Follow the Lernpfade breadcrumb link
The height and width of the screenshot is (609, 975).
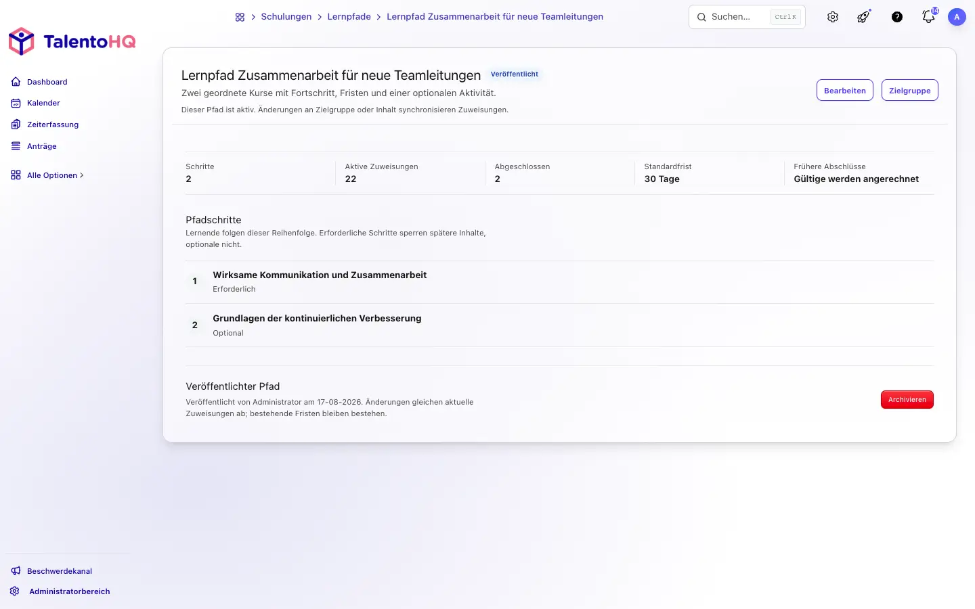(x=349, y=17)
